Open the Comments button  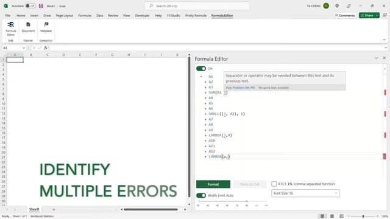(x=345, y=15)
